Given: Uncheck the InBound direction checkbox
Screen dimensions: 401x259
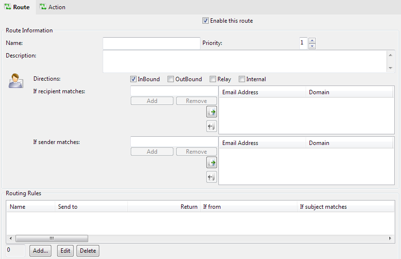Looking at the screenshot, I should point(134,79).
